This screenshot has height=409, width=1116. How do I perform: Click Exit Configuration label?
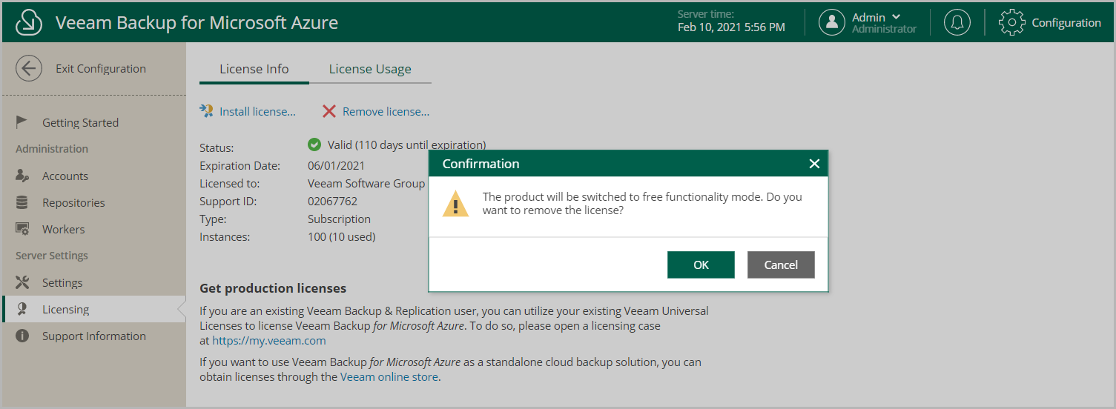coord(101,69)
